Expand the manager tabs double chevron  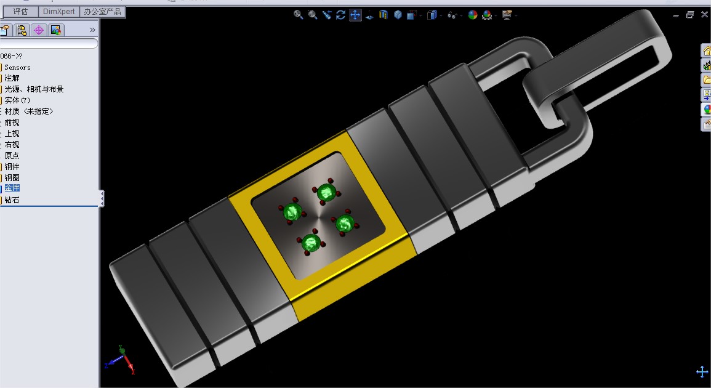[92, 30]
